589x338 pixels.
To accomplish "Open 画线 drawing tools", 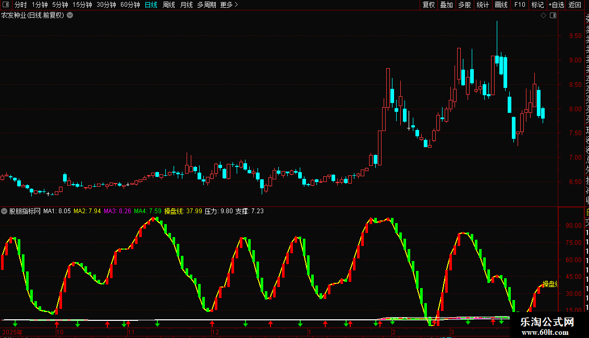I will (x=501, y=5).
